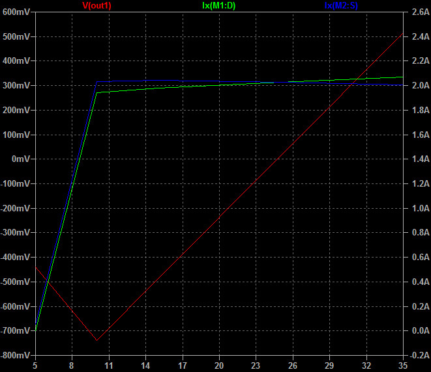Click the -300mV left axis label
The image size is (431, 372).
click(x=15, y=232)
